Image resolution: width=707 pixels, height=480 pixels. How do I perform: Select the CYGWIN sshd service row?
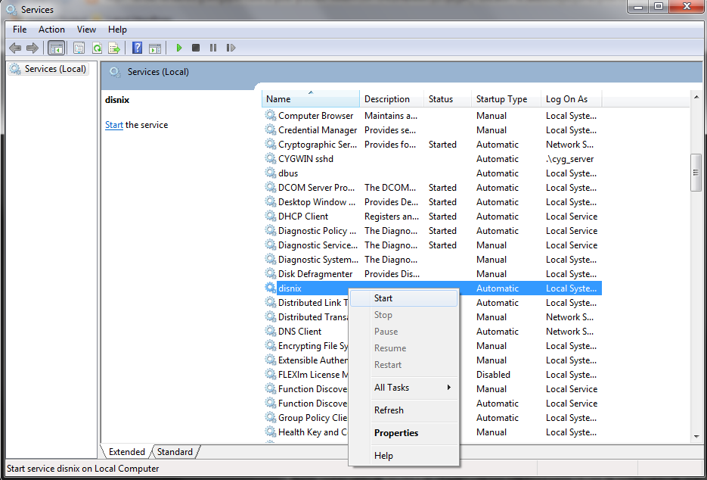click(x=304, y=158)
